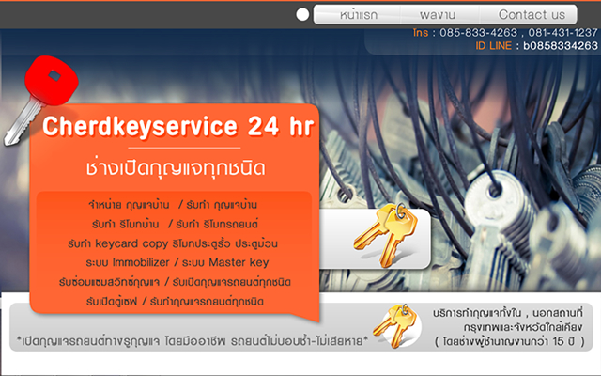Click the ช่างเปิดกุญแจทุกชนิด subtitle
The height and width of the screenshot is (376, 601).
(x=176, y=168)
